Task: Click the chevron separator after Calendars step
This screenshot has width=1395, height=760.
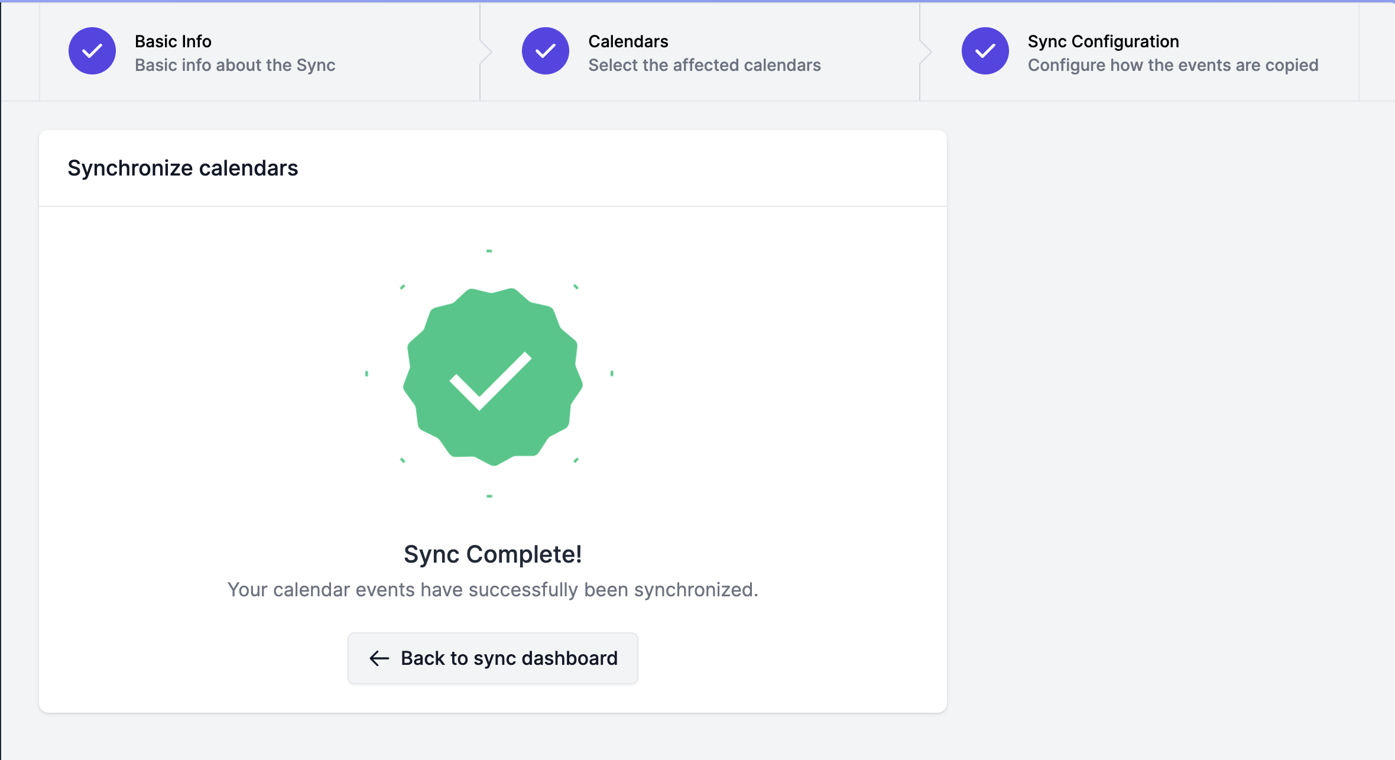Action: pyautogui.click(x=925, y=52)
